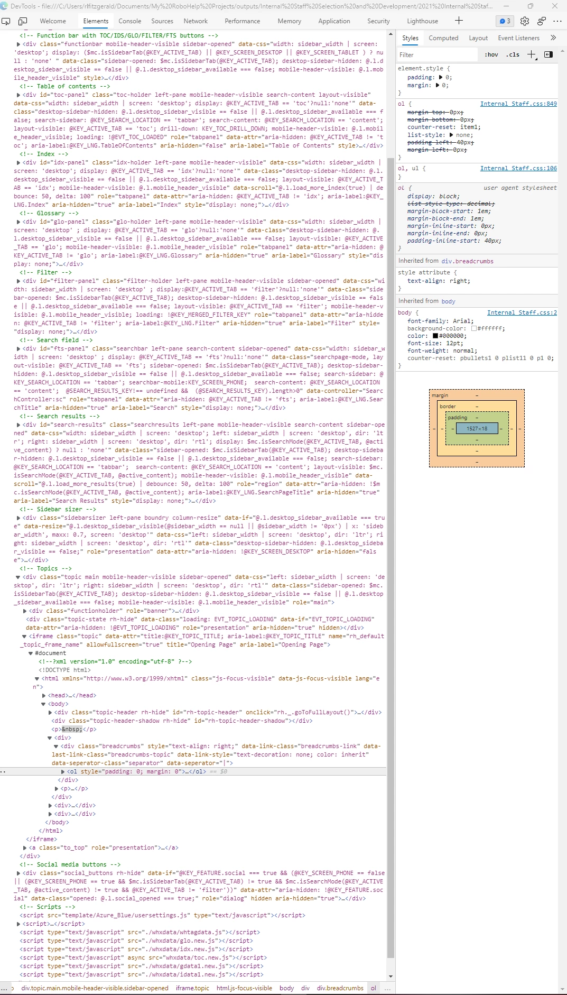The width and height of the screenshot is (567, 995).
Task: Select div.breadcrumbs in the bottom breadcrumb bar
Action: 340,988
